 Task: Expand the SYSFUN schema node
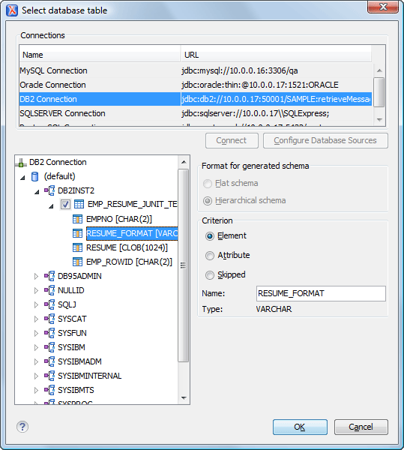point(36,333)
